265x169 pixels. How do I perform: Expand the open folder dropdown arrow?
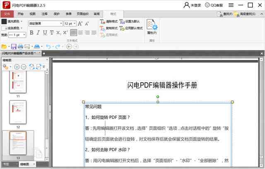(9, 47)
